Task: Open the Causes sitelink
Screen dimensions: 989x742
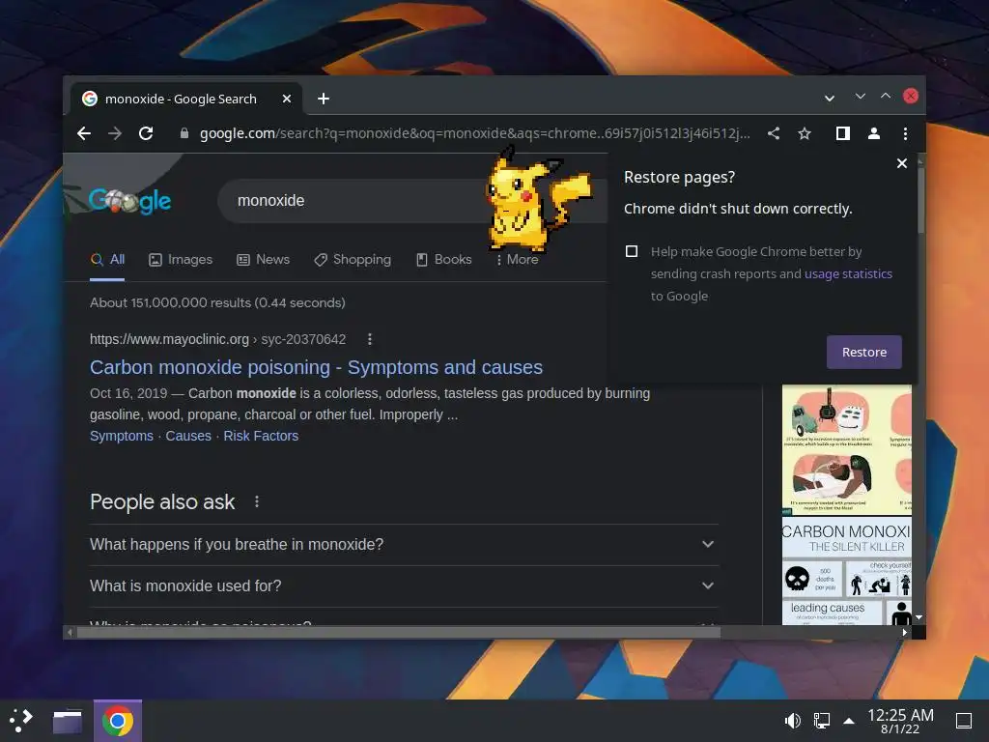Action: coord(188,436)
